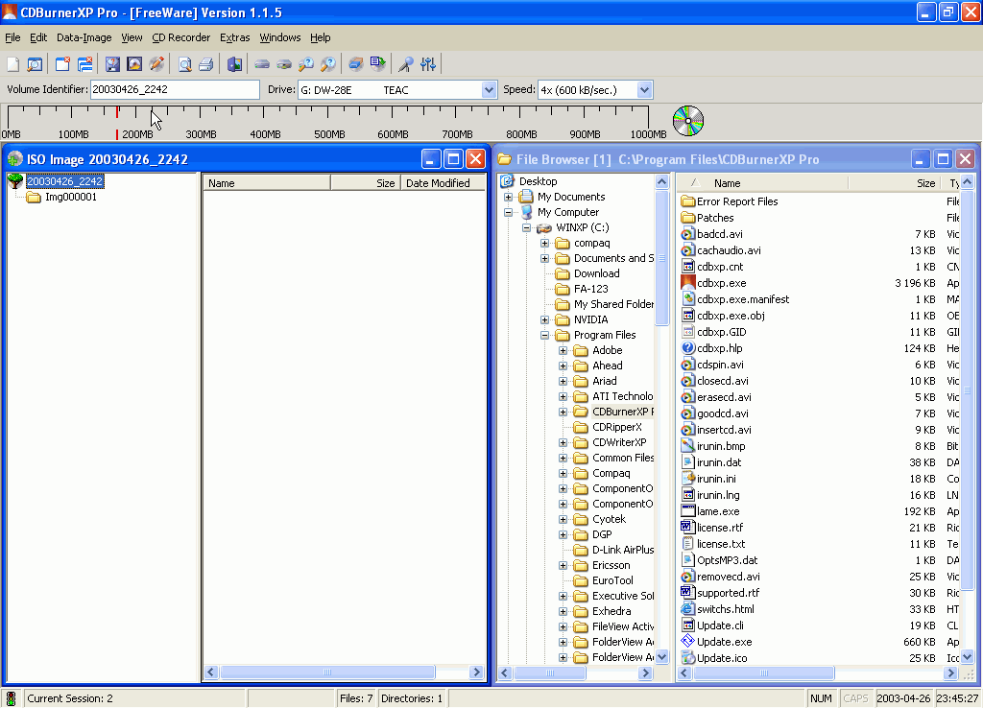Click the eraser erase-disc toolbar icon
Screen dimensions: 983x708
[x=356, y=64]
